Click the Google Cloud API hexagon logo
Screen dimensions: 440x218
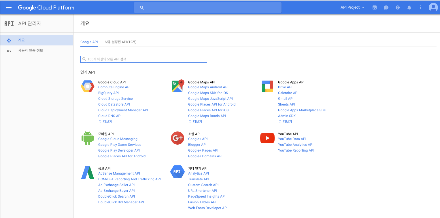(x=88, y=86)
